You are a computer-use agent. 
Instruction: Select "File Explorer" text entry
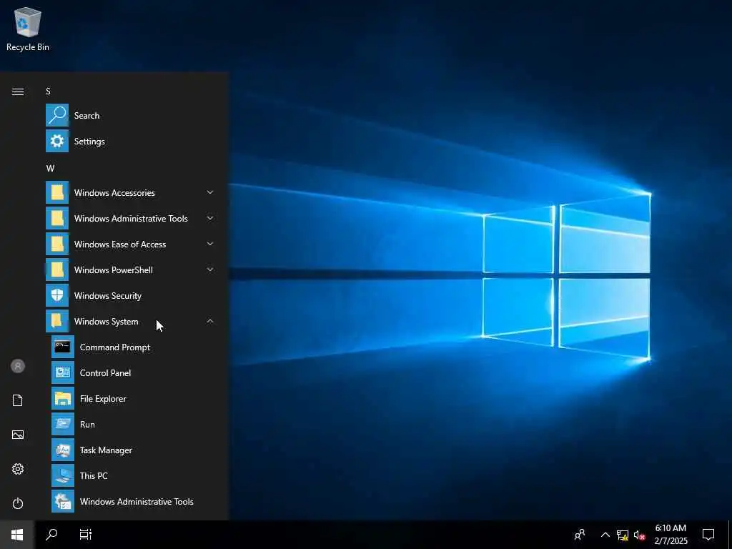pyautogui.click(x=103, y=399)
